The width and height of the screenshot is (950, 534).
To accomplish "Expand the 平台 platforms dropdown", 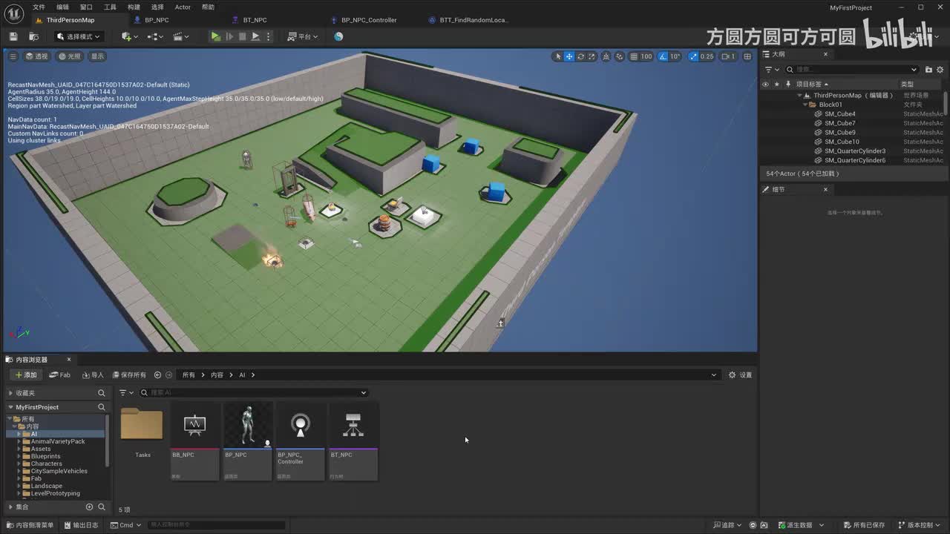I will (303, 36).
